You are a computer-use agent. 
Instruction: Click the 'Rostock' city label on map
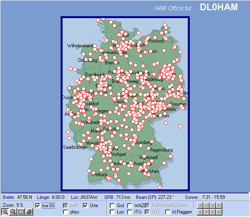point(156,41)
